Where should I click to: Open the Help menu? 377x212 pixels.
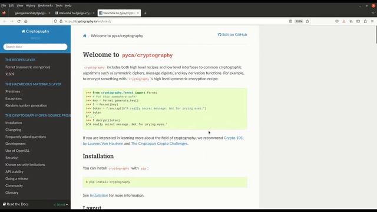pyautogui.click(x=68, y=5)
